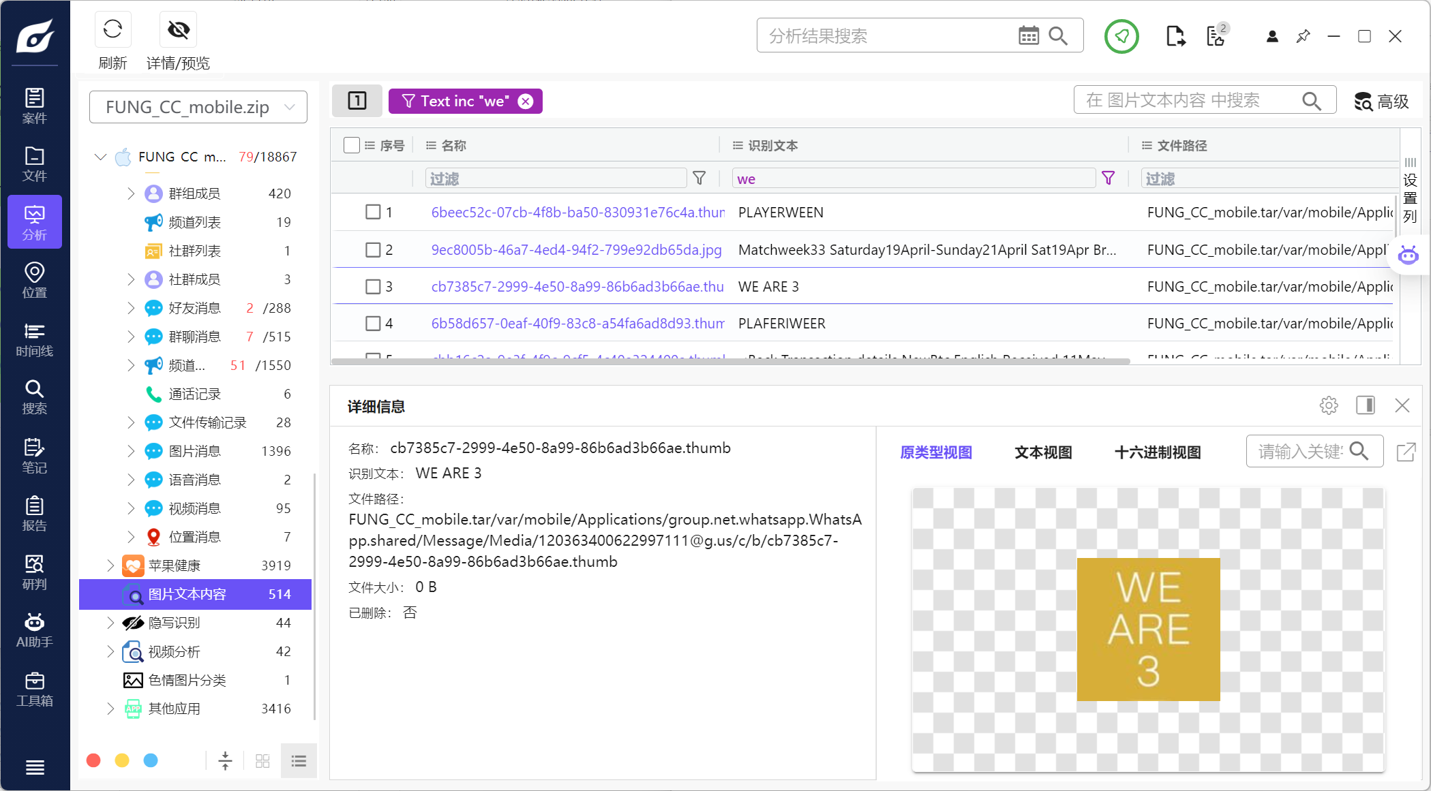Expand the 苹果健康 tree node

pos(110,565)
